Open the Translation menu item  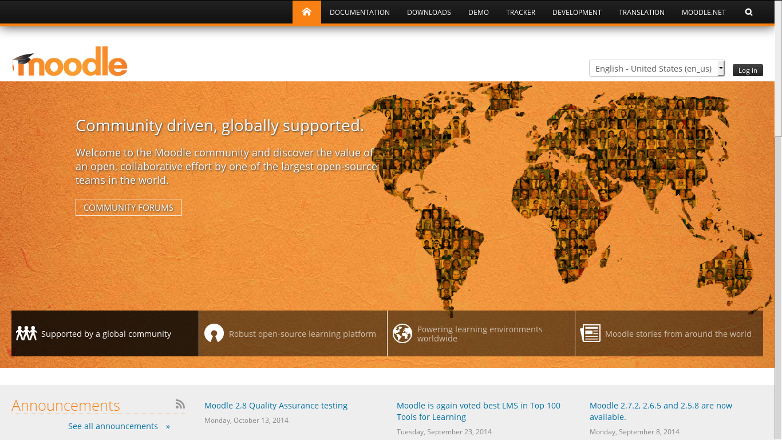(642, 12)
